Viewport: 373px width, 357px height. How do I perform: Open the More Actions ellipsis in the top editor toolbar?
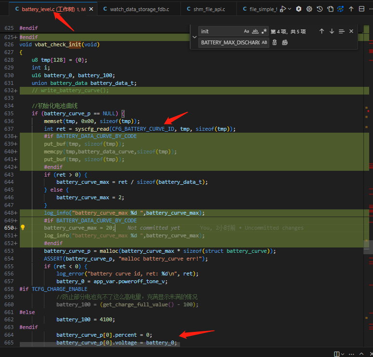tap(371, 9)
